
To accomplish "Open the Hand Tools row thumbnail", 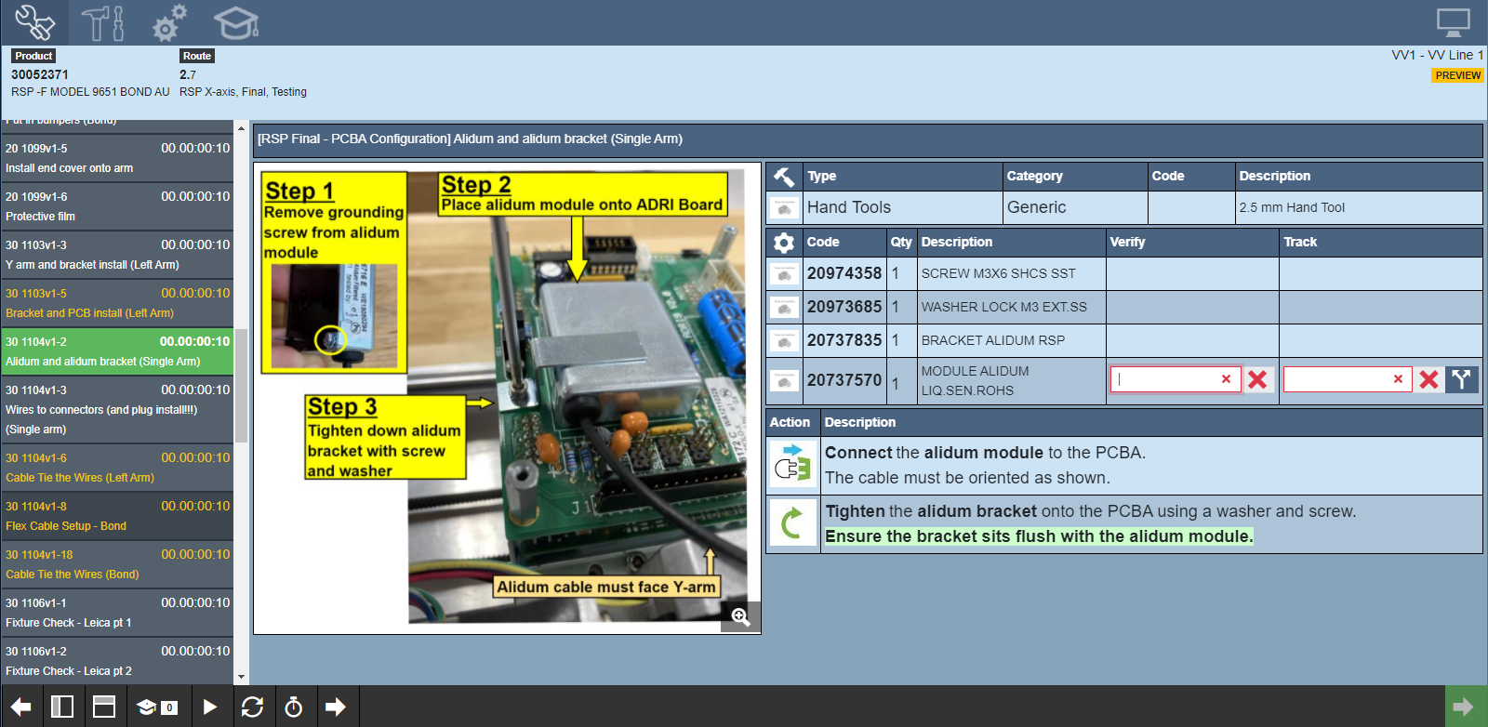I will click(785, 207).
